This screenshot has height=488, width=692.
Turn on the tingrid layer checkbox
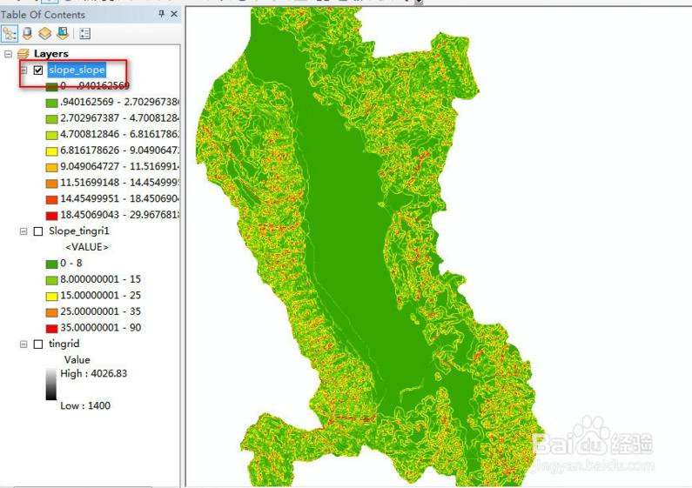click(x=38, y=344)
